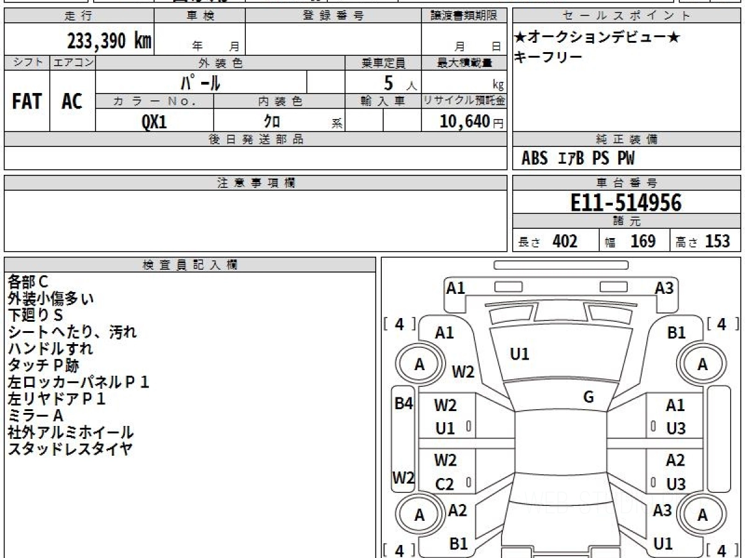The height and width of the screenshot is (558, 745).
Task: Select the シフト header cell
Action: pos(27,63)
